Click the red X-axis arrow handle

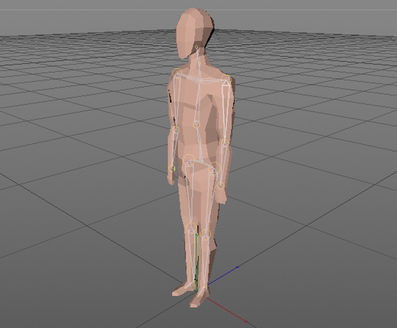[246, 321]
